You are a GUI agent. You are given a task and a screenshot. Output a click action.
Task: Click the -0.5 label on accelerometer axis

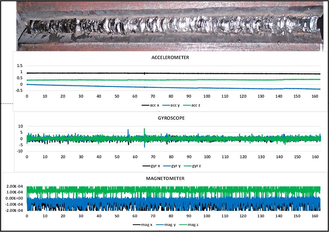19,91
